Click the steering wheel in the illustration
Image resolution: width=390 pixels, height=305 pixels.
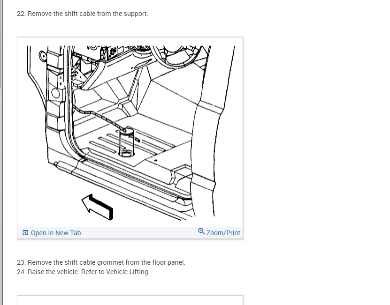pos(176,56)
